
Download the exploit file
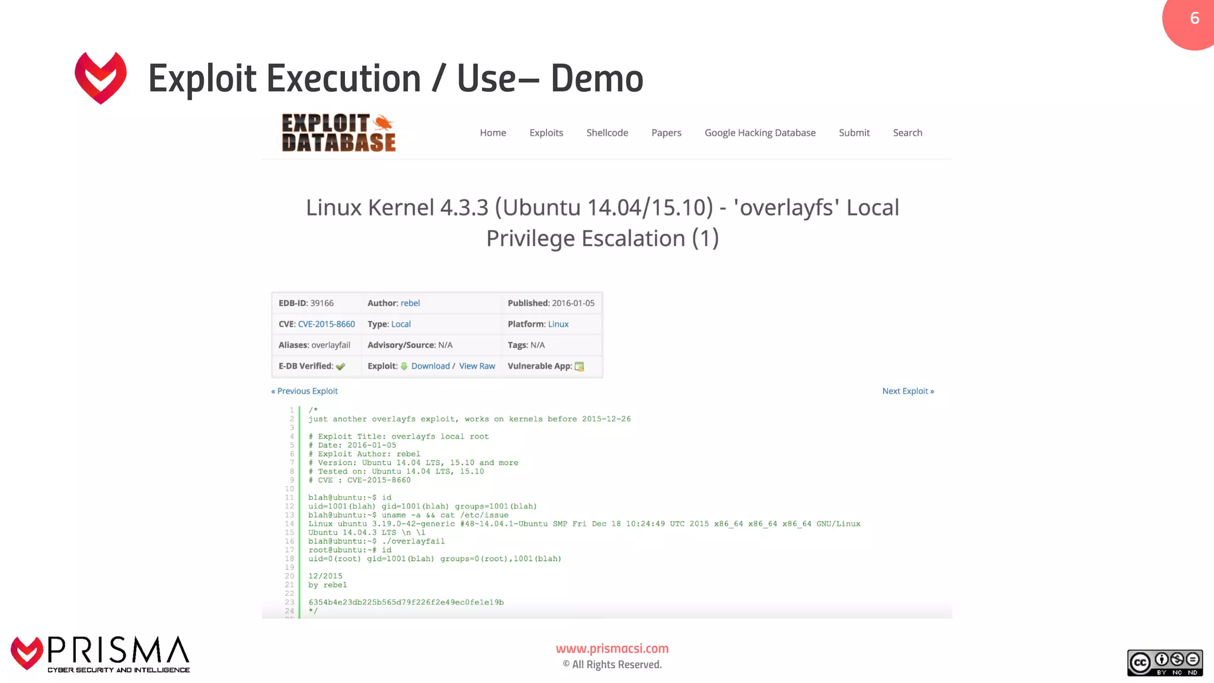point(430,366)
